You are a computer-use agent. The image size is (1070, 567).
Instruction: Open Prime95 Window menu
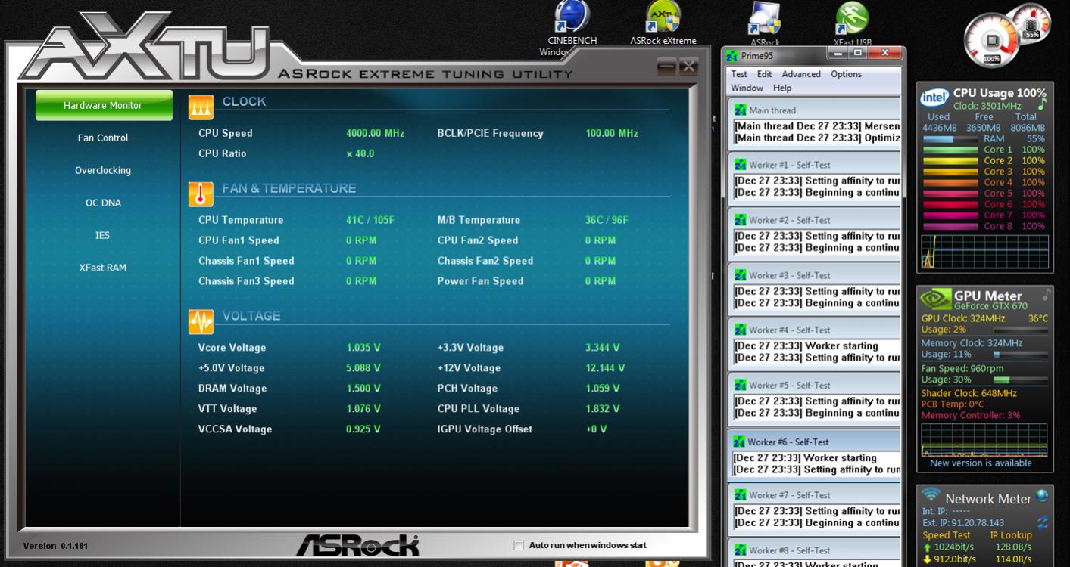(x=747, y=88)
